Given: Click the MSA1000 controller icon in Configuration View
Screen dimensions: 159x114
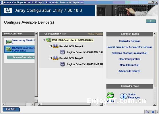Looking at the screenshot, I should pyautogui.click(x=49, y=40).
